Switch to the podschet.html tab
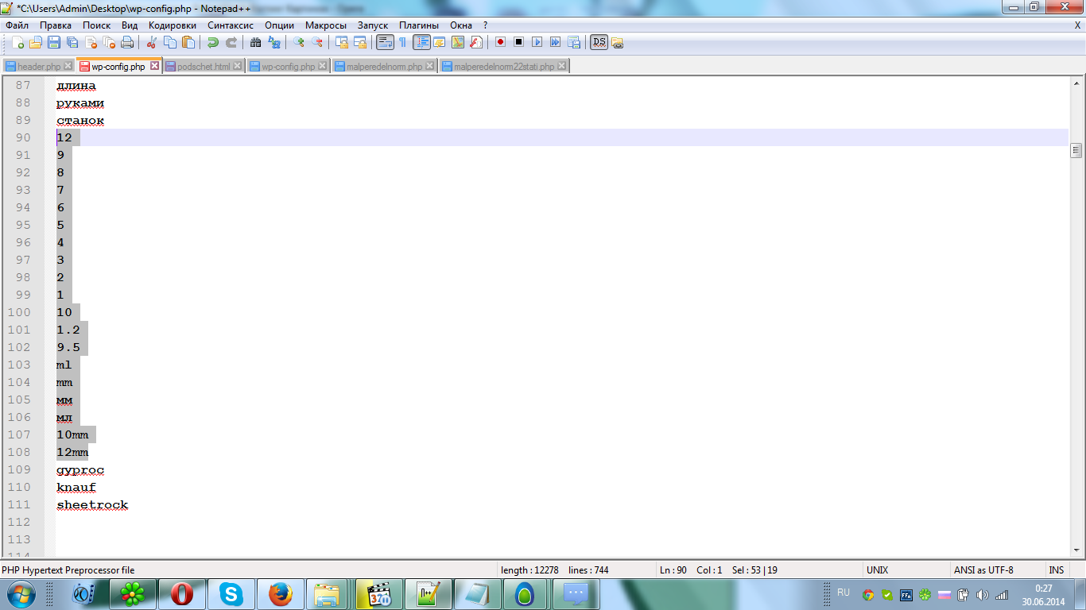 pyautogui.click(x=204, y=67)
